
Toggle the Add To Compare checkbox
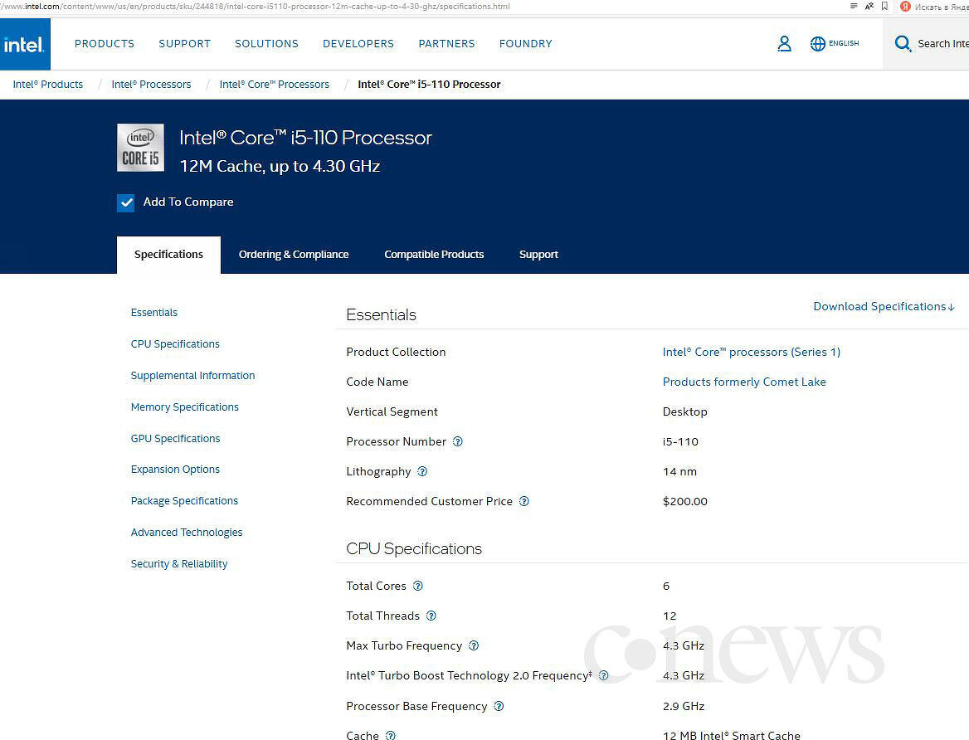pos(125,202)
